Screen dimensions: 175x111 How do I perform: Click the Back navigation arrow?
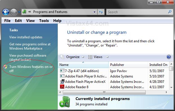point(6,12)
